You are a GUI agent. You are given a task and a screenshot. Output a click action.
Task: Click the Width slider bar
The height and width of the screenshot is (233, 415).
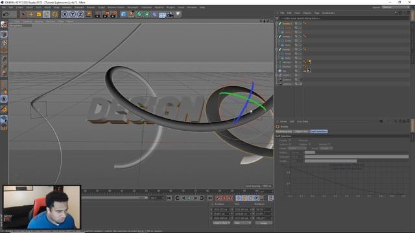click(x=357, y=161)
